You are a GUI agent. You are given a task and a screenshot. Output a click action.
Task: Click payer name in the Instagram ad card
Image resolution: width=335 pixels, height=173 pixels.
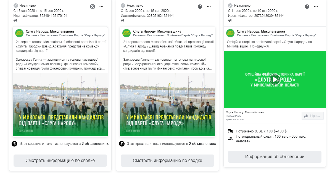tap(83, 35)
